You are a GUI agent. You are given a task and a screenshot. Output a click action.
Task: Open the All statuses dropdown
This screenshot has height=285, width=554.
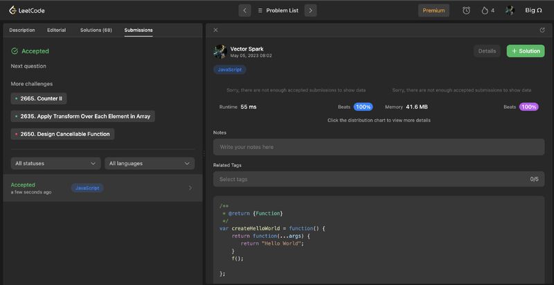point(55,163)
